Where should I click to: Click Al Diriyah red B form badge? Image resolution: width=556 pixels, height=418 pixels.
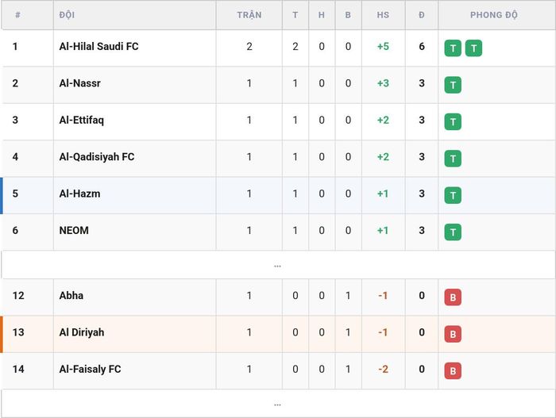[453, 334]
